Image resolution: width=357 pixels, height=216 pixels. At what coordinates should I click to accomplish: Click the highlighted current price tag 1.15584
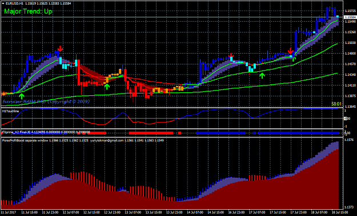350,17
